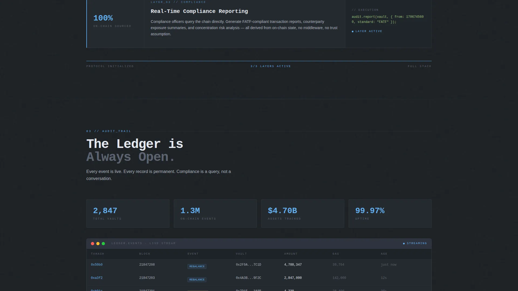
Task: Select the GAS column header
Action: (x=336, y=254)
